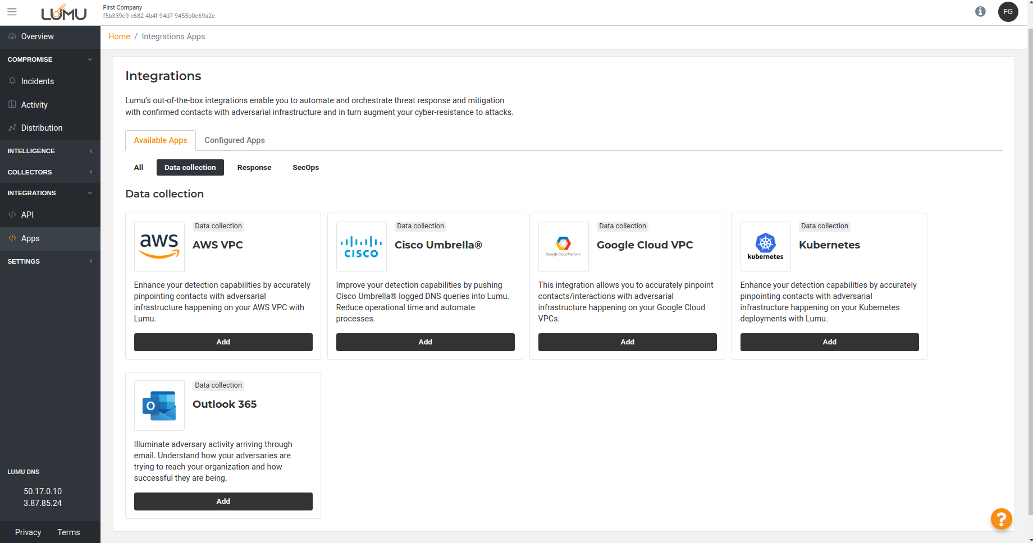This screenshot has width=1033, height=543.
Task: Click the Kubernetes logo thumbnail
Action: click(x=765, y=246)
